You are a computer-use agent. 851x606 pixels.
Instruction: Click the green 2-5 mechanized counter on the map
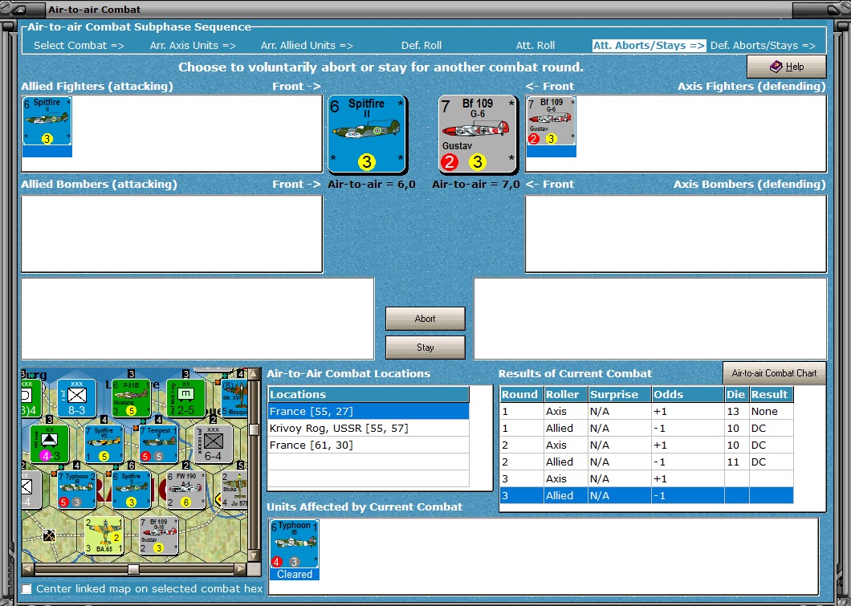point(185,399)
